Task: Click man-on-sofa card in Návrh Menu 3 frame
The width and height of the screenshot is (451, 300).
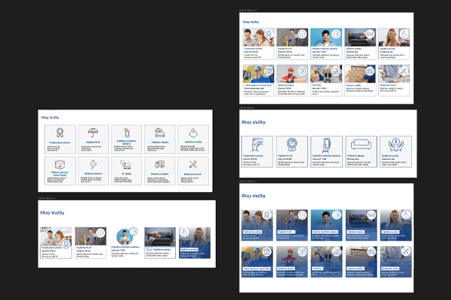Action: pyautogui.click(x=361, y=225)
